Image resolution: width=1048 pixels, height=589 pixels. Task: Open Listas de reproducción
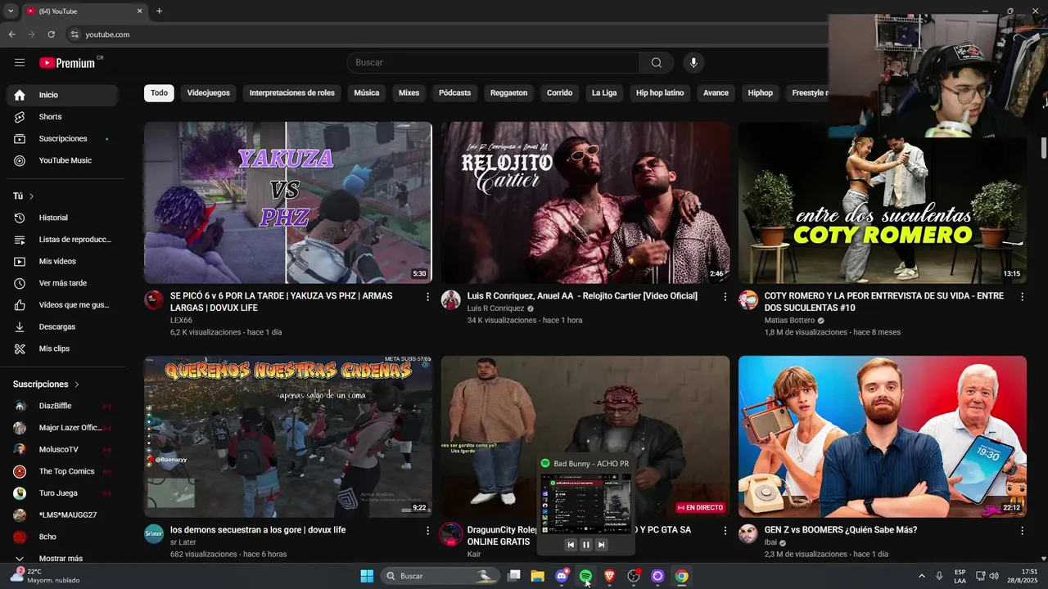pos(61,240)
